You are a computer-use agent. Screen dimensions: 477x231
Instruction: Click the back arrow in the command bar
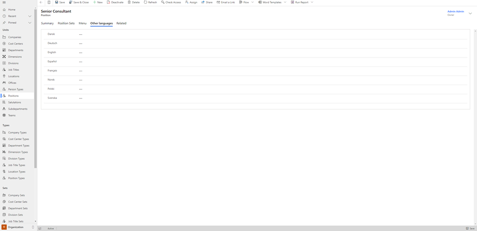[x=41, y=2]
